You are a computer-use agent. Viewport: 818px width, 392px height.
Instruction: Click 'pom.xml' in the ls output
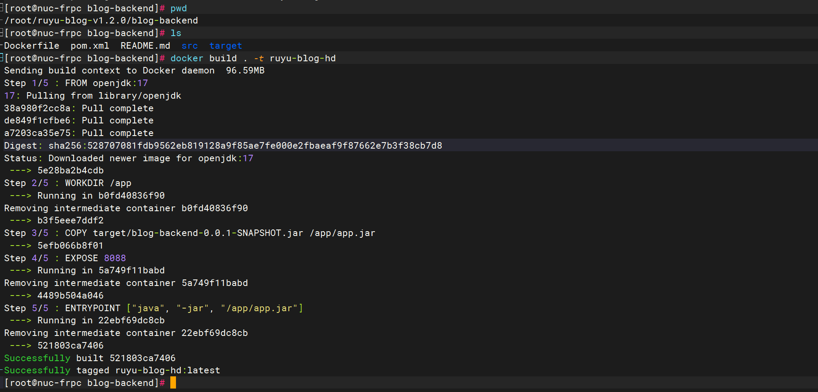click(90, 46)
